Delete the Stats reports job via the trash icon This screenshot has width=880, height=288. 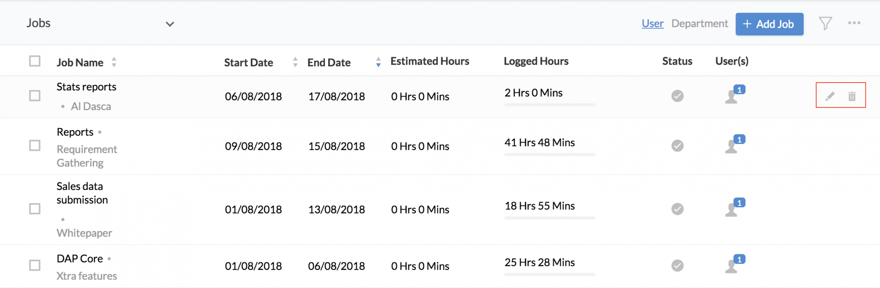click(852, 96)
